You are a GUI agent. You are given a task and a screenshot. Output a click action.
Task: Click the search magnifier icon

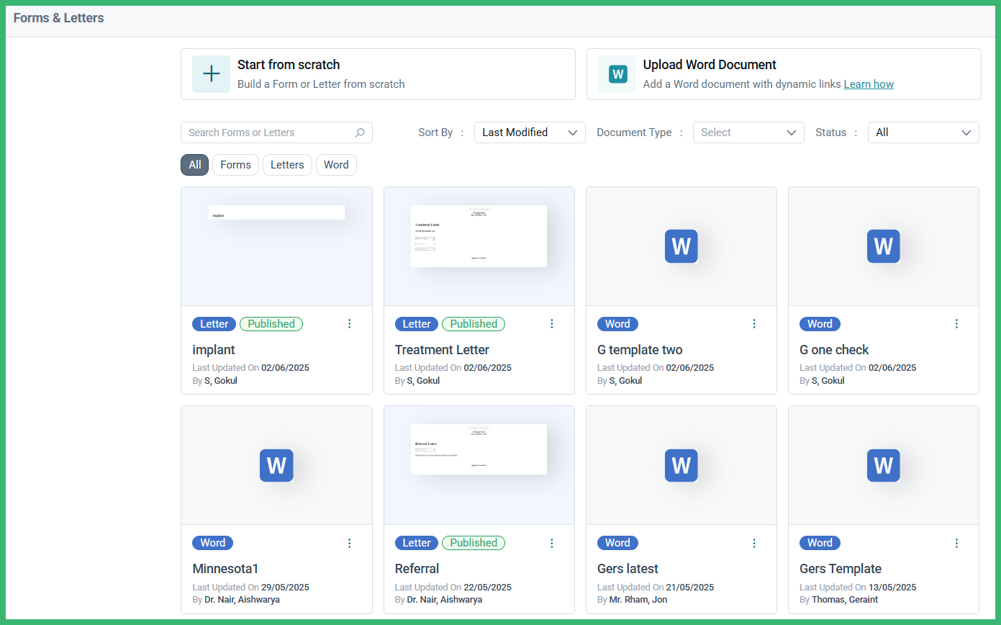[359, 132]
